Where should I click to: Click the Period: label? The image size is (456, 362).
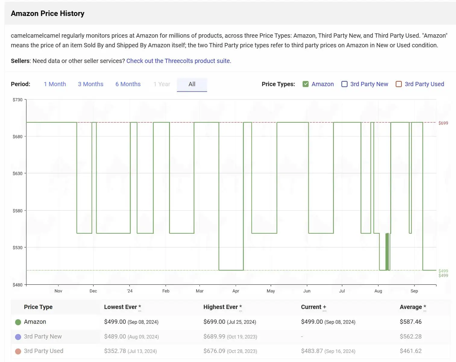[20, 84]
